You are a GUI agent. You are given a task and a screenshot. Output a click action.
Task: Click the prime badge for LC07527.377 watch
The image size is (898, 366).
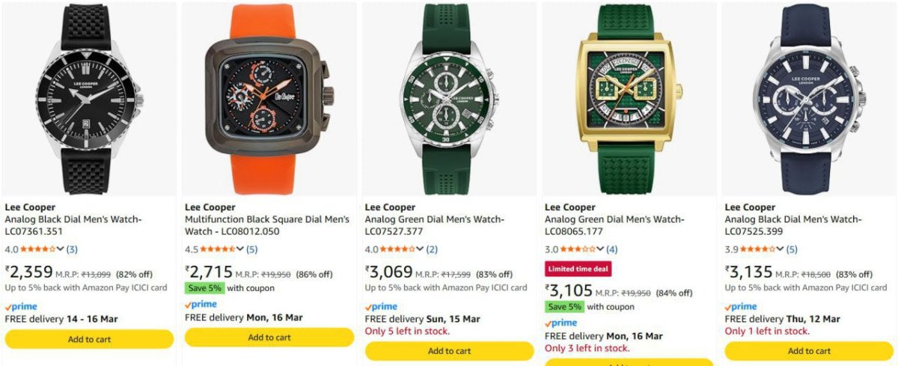[x=381, y=307]
